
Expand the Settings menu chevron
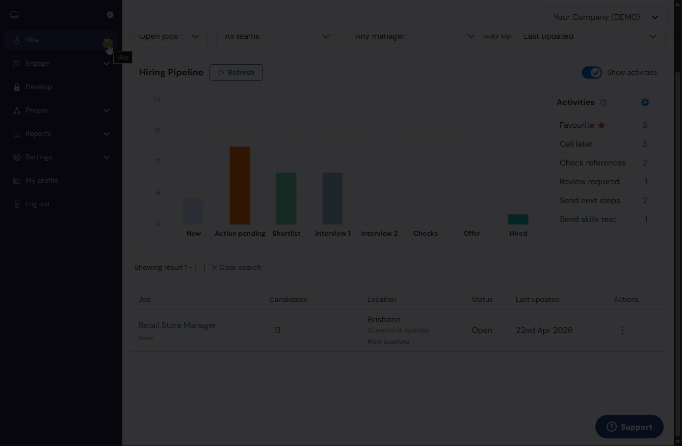(107, 157)
